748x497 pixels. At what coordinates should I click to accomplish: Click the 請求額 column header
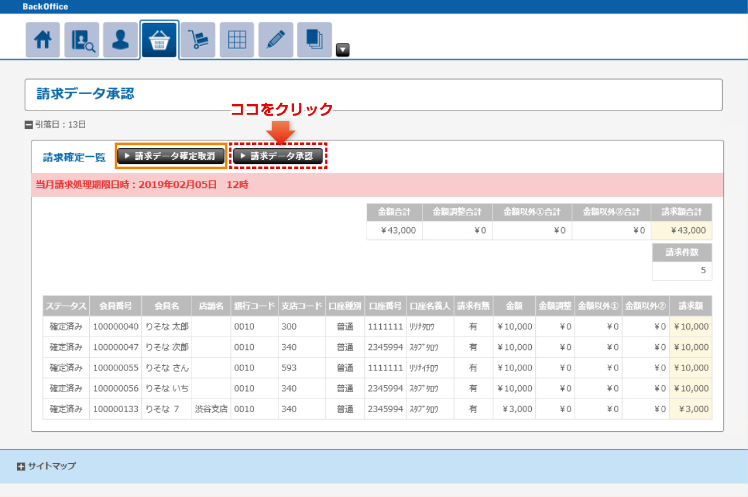[691, 306]
